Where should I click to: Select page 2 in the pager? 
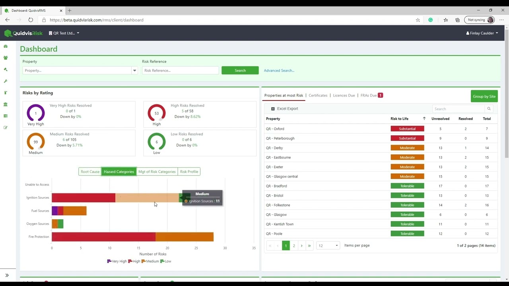click(x=294, y=245)
